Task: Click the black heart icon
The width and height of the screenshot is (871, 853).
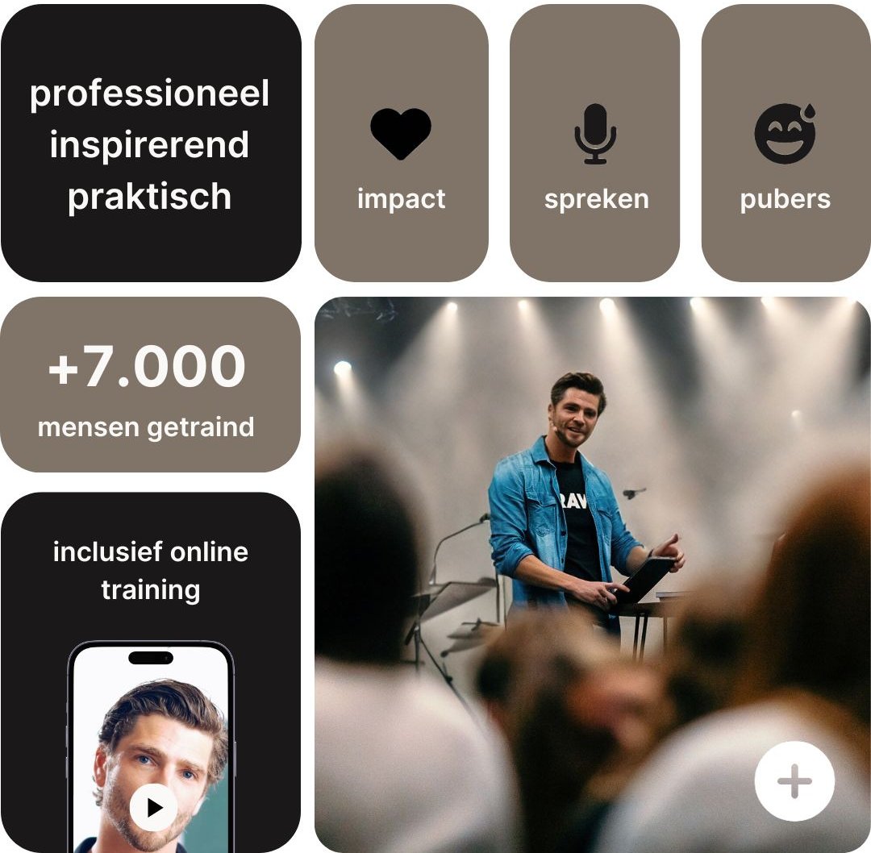Action: [x=401, y=134]
